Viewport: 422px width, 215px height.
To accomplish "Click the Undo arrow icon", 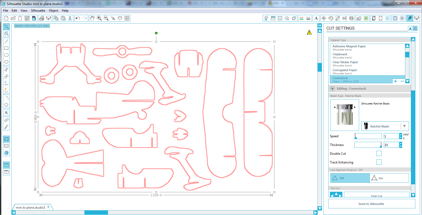I will click(x=78, y=18).
